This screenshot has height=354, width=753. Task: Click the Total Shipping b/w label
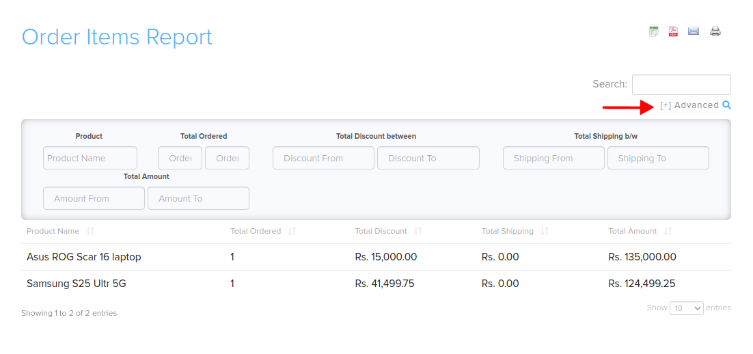point(606,137)
